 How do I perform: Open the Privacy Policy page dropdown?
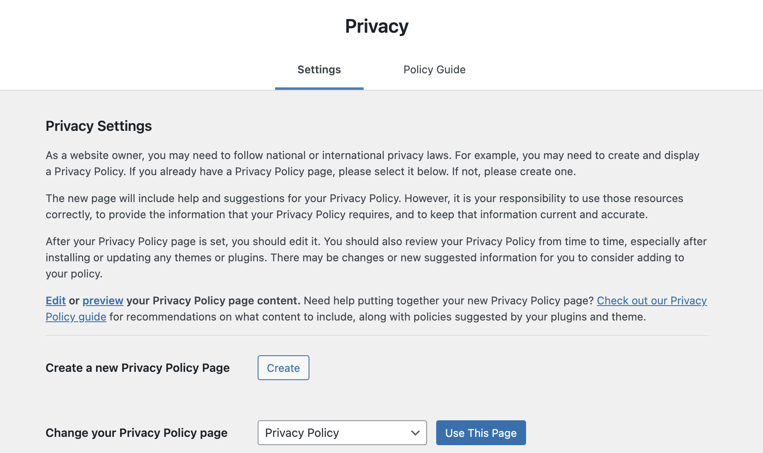click(342, 433)
